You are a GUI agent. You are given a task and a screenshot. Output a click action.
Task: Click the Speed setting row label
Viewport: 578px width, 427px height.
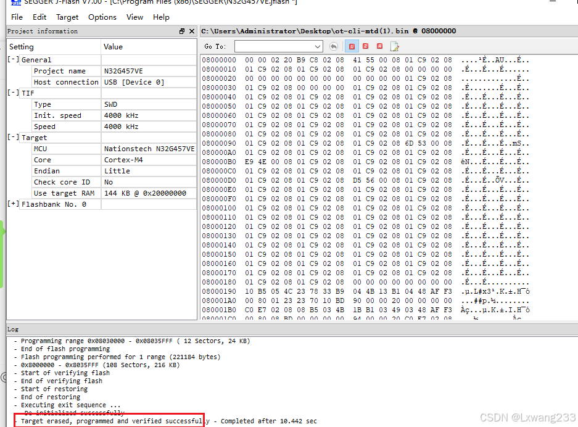pos(44,126)
